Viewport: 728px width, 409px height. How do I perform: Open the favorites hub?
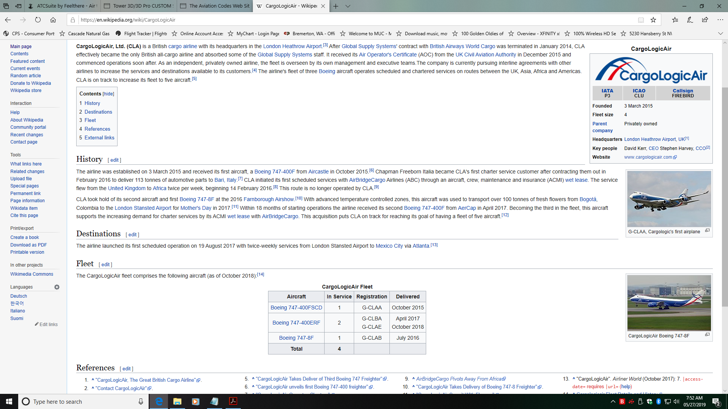pos(675,20)
